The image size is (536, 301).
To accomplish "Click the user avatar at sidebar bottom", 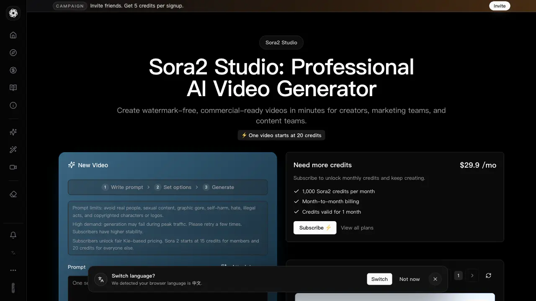I will point(13,288).
